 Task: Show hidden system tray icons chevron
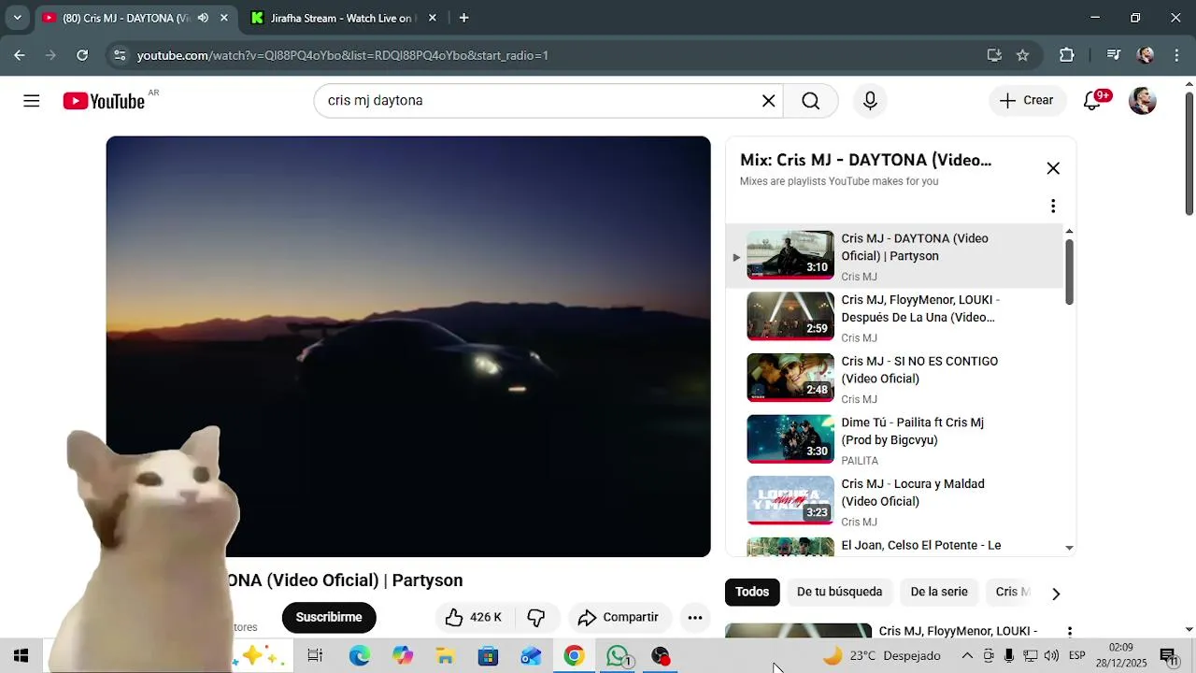pos(967,656)
